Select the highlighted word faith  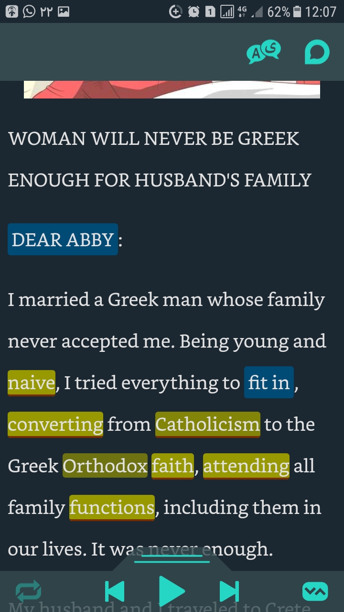pyautogui.click(x=173, y=466)
